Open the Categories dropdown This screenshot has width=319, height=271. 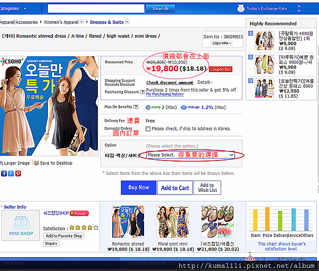(13, 9)
